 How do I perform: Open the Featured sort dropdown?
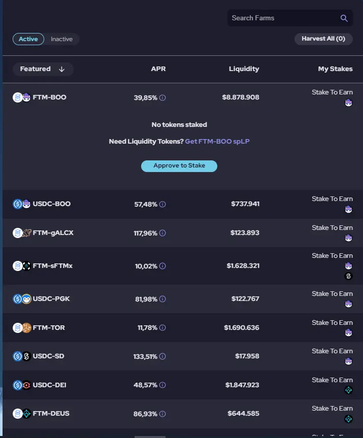(43, 69)
